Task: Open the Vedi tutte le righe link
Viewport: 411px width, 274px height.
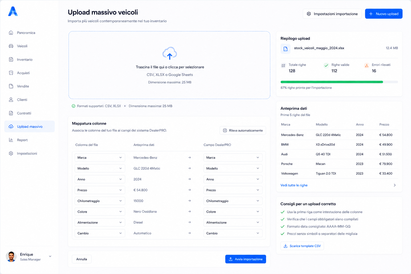Action: point(294,185)
